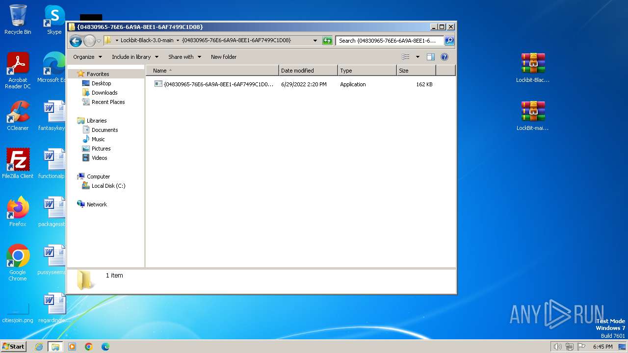This screenshot has height=353, width=628.
Task: Click the volume speaker tray icon
Action: click(x=557, y=347)
